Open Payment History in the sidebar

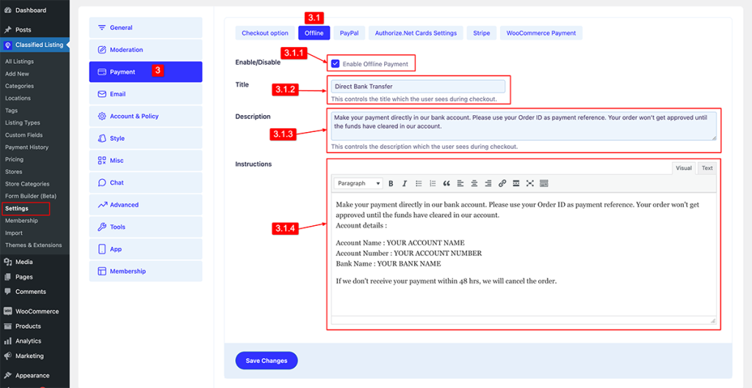27,147
